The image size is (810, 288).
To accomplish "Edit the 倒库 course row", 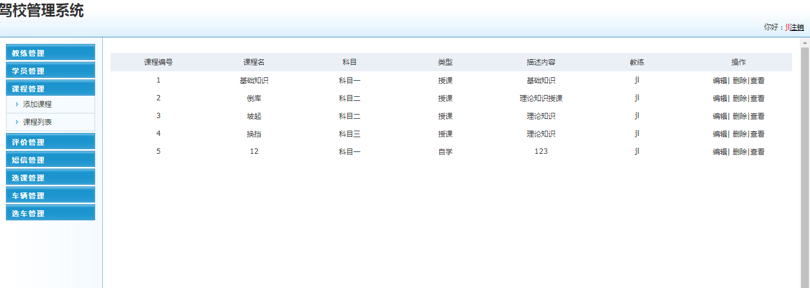I will point(720,99).
